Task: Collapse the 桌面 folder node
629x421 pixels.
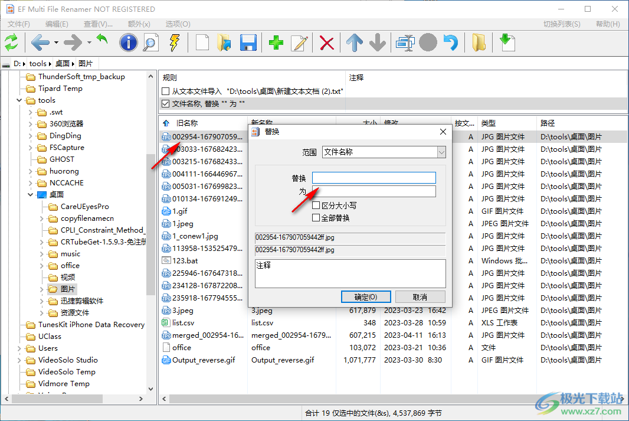Action: pos(31,195)
